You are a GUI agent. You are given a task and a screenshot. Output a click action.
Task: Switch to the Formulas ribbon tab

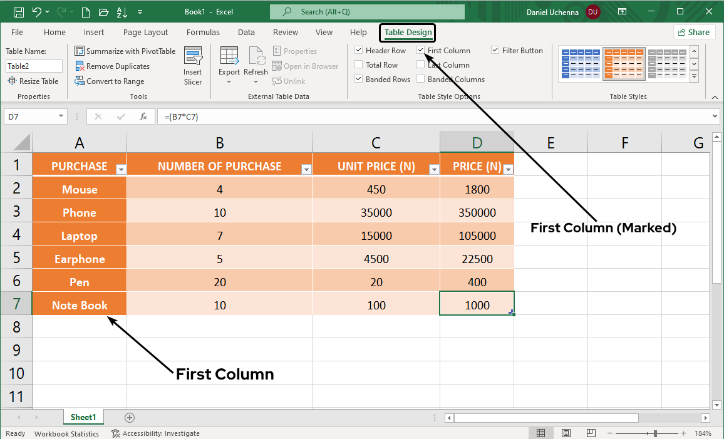click(x=203, y=32)
